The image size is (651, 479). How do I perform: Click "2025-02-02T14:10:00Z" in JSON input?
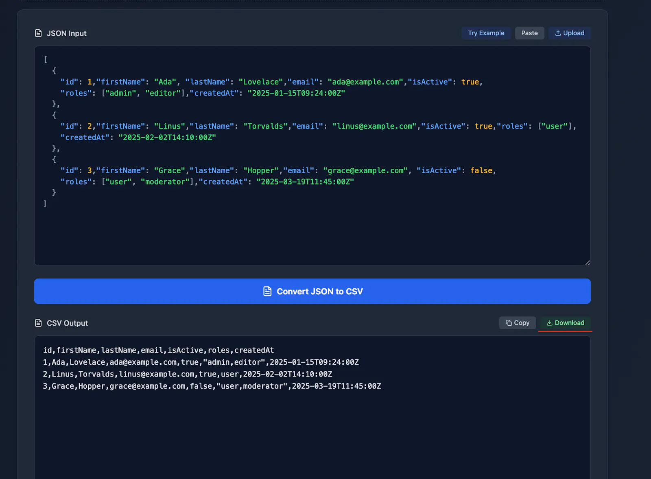tap(167, 137)
